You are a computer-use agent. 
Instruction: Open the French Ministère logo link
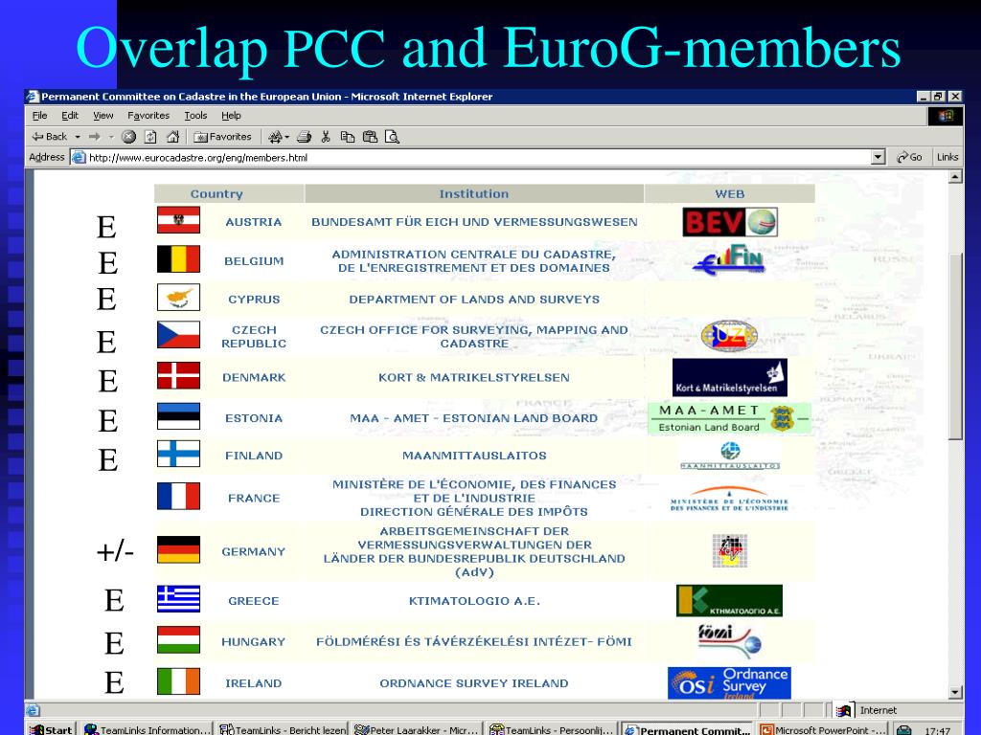click(x=729, y=498)
